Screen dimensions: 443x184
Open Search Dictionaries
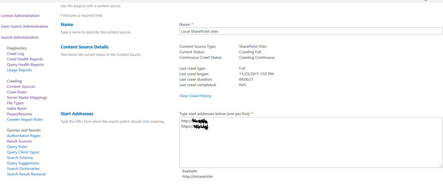click(x=23, y=169)
